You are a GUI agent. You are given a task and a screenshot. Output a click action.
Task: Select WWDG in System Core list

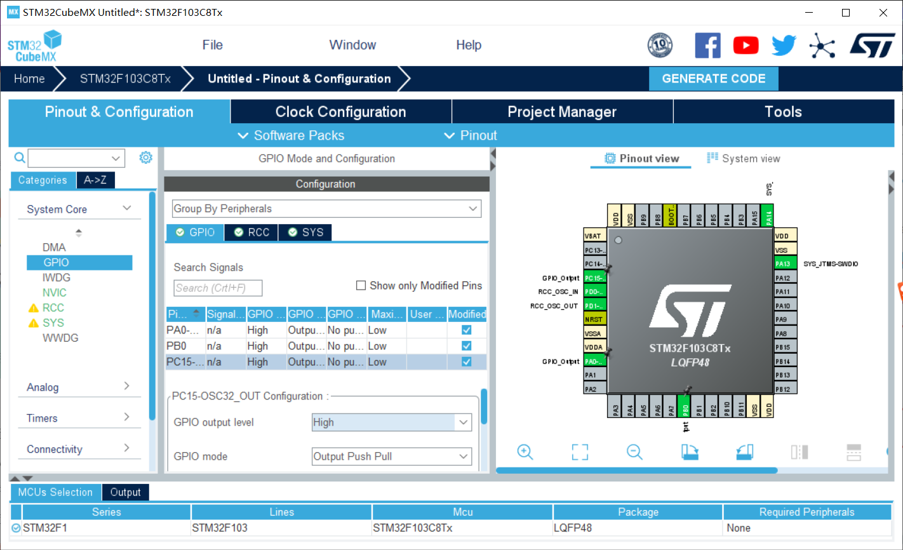point(60,338)
